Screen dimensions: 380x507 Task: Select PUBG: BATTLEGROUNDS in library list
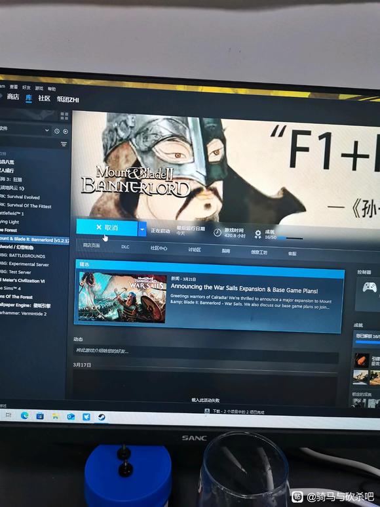(22, 256)
